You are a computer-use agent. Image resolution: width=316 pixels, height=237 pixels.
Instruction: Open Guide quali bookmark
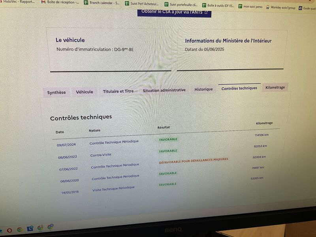(x=307, y=8)
